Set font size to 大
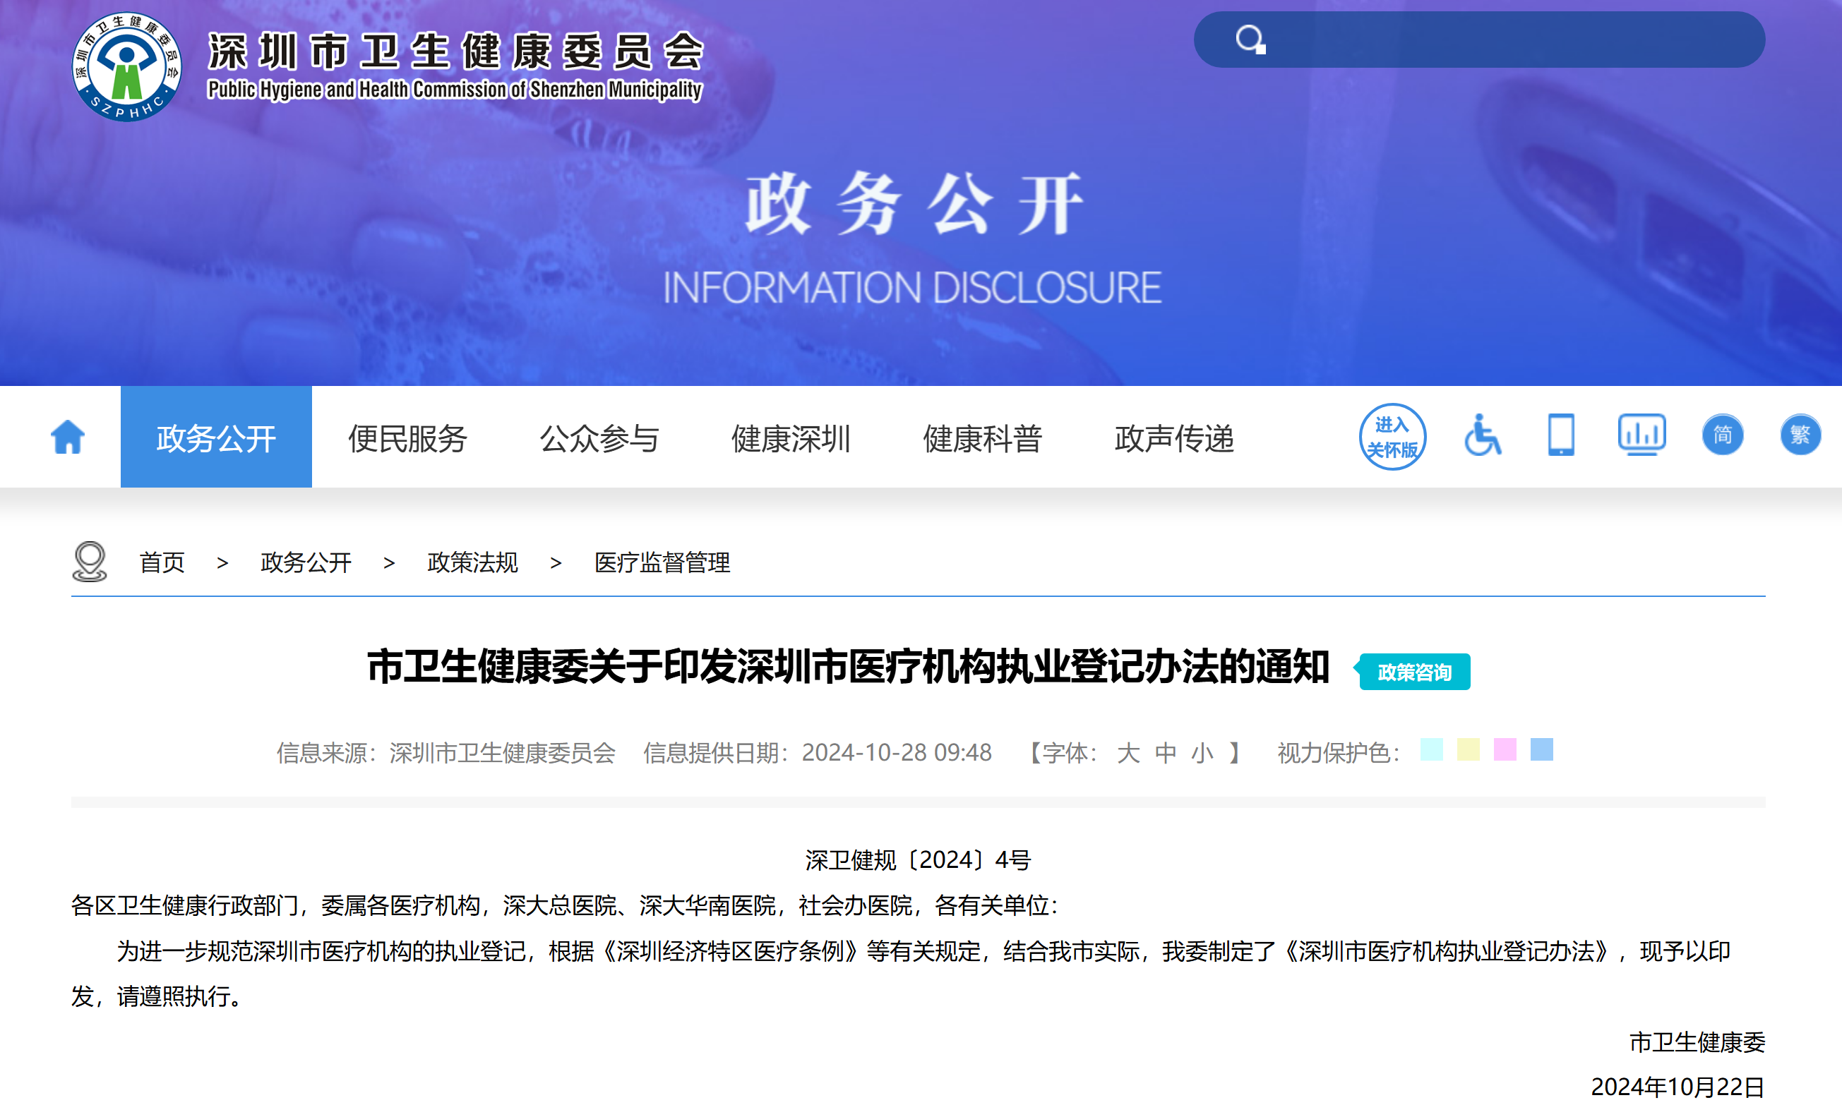The width and height of the screenshot is (1842, 1105). (1128, 753)
